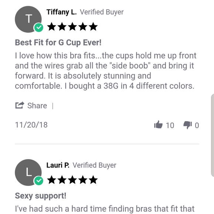Image resolution: width=214 pixels, height=214 pixels.
Task: Click the Verified Buyer label next to Lauri P.
Action: [x=94, y=165]
